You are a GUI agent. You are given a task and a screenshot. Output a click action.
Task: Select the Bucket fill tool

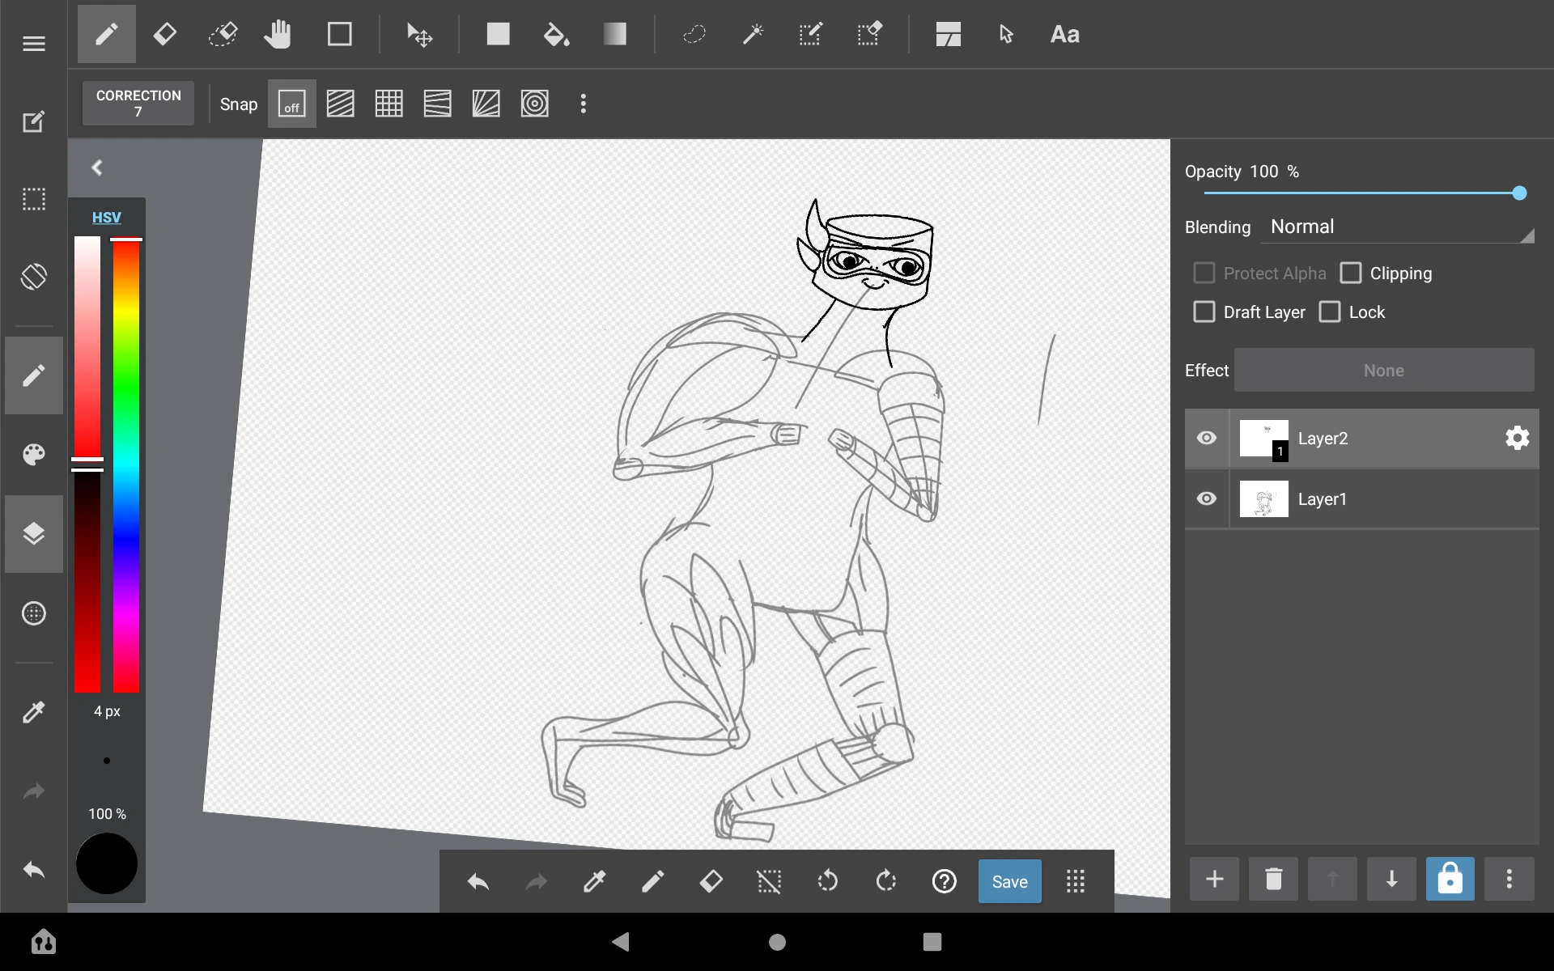556,35
